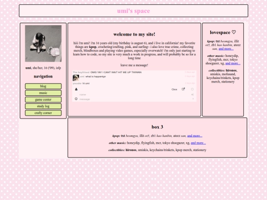Open other music 'and more...' link in lovespace
Viewport: 267px width, 200px height.
tap(233, 63)
